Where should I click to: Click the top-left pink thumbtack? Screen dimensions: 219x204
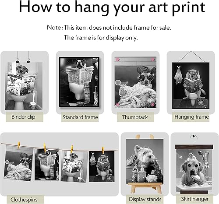pyautogui.click(x=117, y=60)
